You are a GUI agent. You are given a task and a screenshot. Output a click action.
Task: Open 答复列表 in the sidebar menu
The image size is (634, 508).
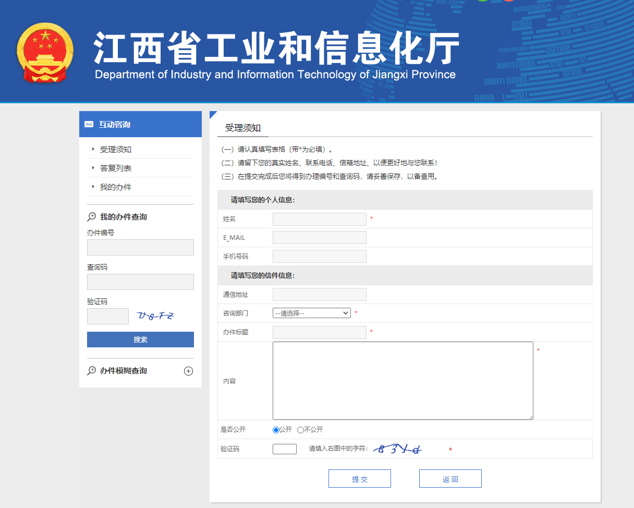pyautogui.click(x=116, y=168)
